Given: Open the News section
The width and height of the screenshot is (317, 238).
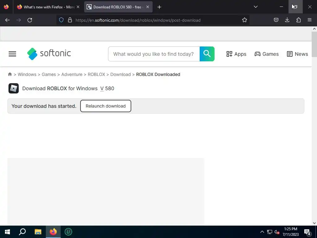Looking at the screenshot, I should [297, 54].
